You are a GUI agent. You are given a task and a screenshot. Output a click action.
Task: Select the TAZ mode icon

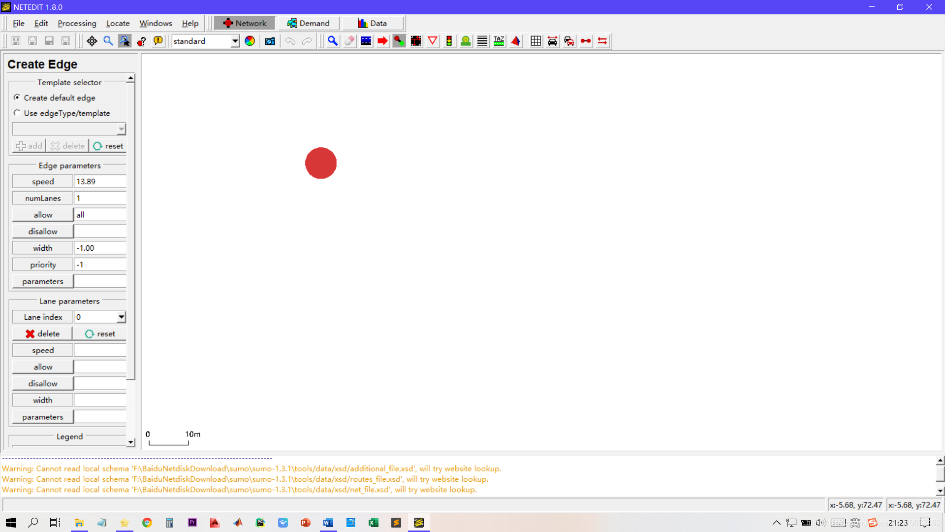(499, 41)
